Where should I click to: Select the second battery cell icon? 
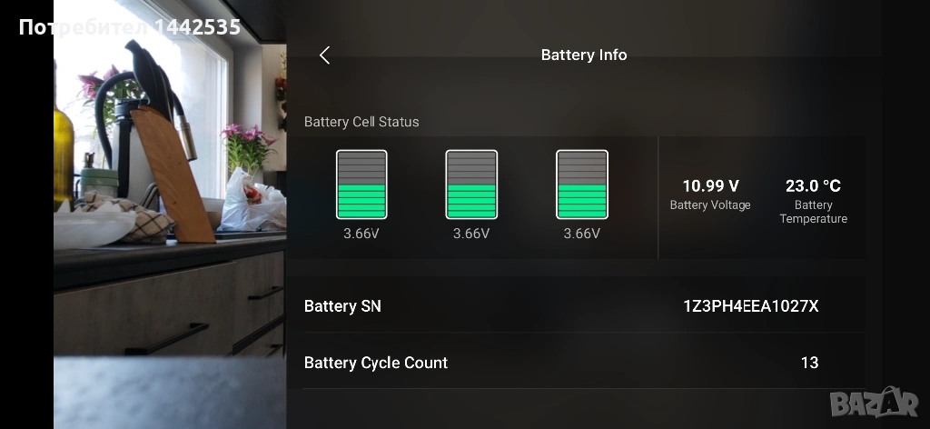471,185
